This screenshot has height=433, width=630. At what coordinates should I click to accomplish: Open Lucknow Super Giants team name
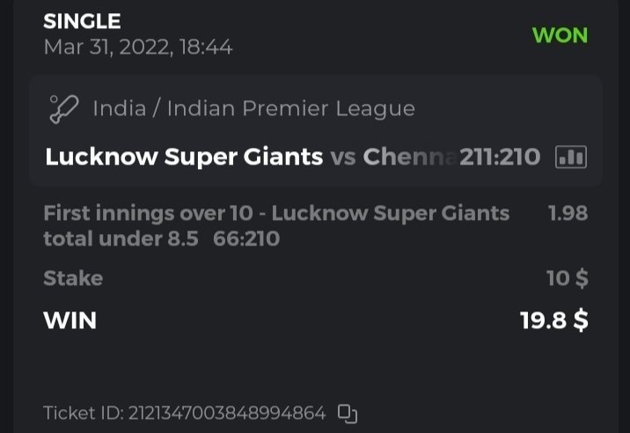point(184,158)
